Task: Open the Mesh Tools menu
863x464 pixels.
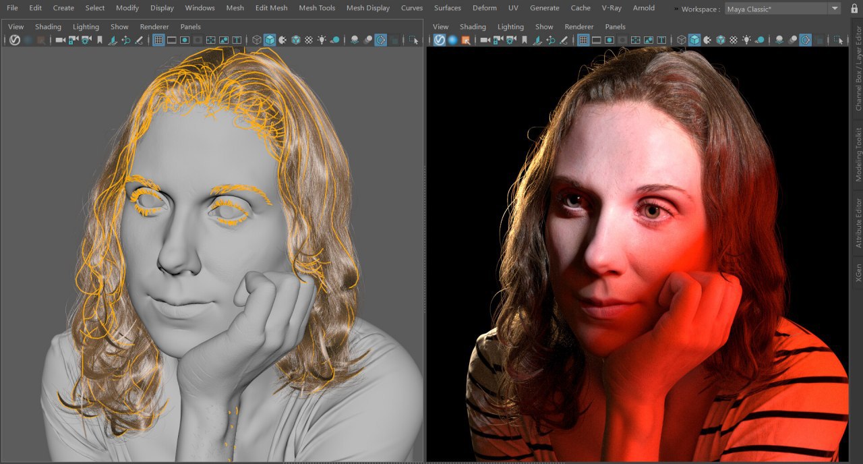Action: (x=316, y=8)
